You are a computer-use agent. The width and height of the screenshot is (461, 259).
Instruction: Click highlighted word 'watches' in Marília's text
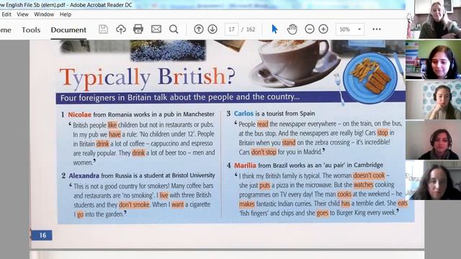(x=363, y=185)
